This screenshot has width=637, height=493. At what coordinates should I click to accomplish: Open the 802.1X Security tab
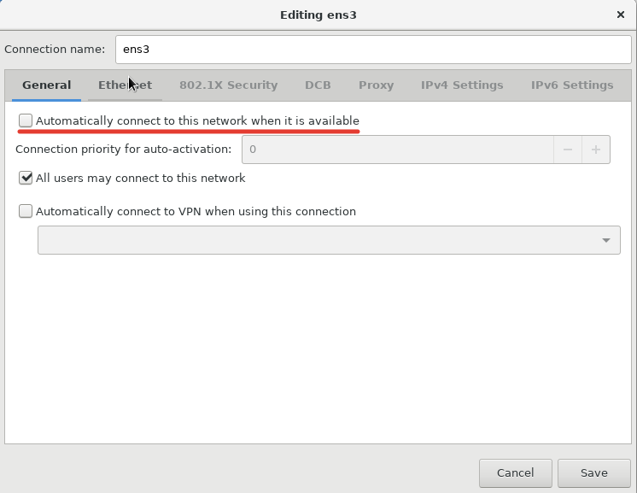pyautogui.click(x=228, y=85)
